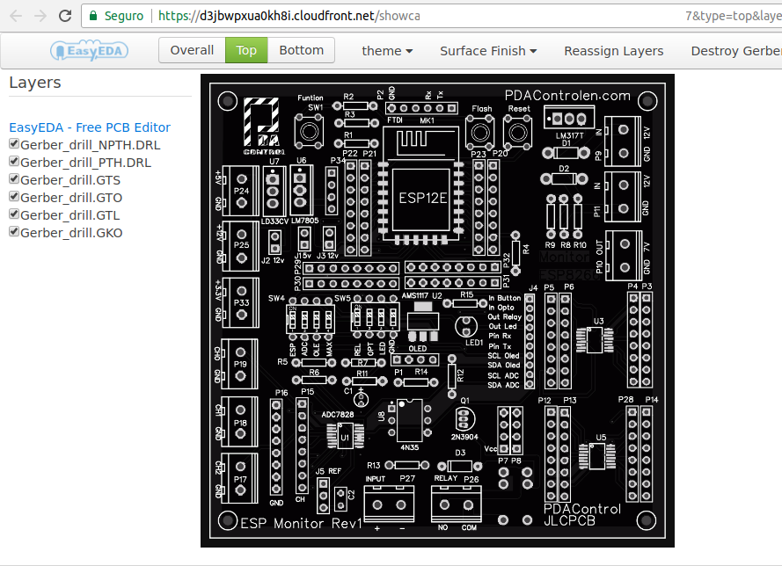Viewport: 782px width, 566px height.
Task: Click the Reassign Layers button
Action: tap(613, 51)
